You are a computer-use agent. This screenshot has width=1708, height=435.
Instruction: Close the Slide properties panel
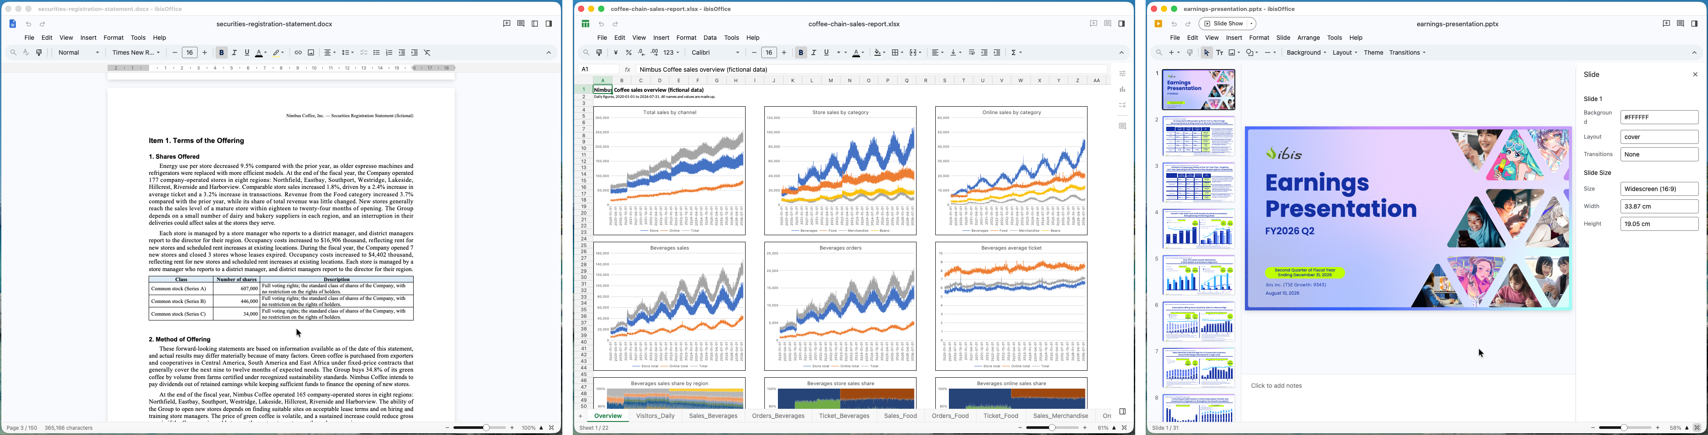tap(1695, 75)
